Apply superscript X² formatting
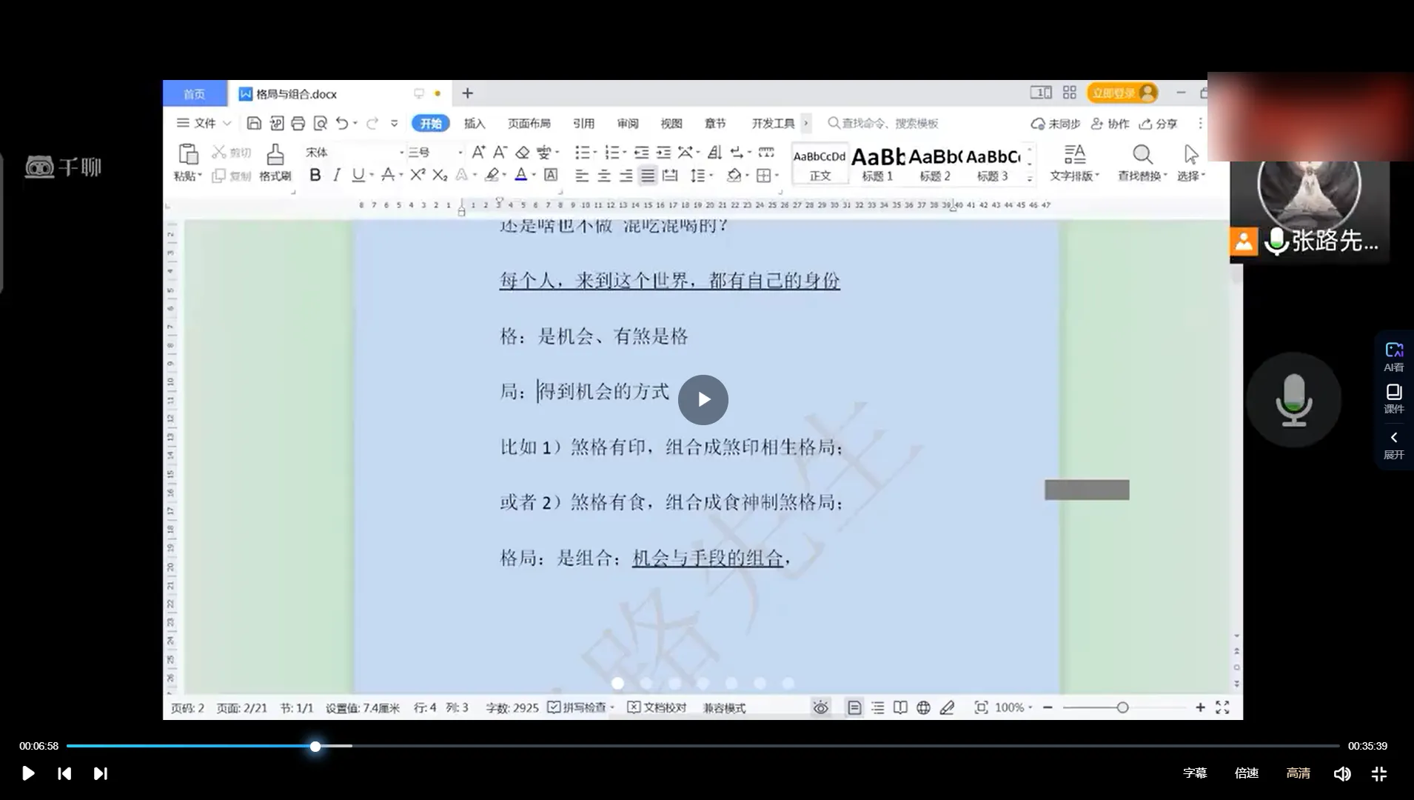Image resolution: width=1414 pixels, height=800 pixels. tap(418, 175)
